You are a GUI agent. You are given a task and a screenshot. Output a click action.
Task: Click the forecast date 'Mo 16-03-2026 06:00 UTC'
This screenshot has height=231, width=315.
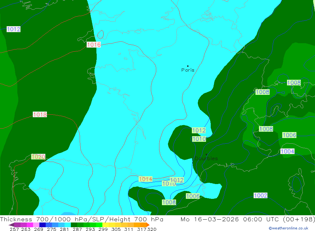[x=229, y=219]
